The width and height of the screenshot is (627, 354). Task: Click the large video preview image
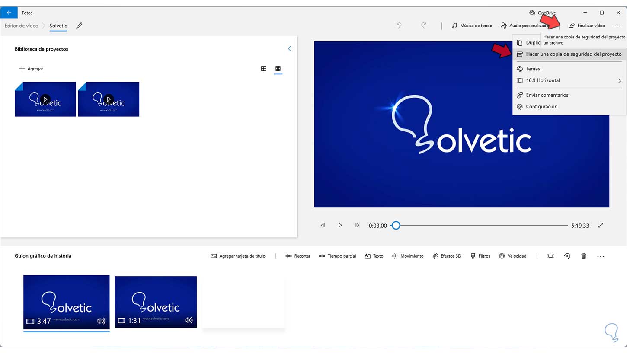(461, 124)
